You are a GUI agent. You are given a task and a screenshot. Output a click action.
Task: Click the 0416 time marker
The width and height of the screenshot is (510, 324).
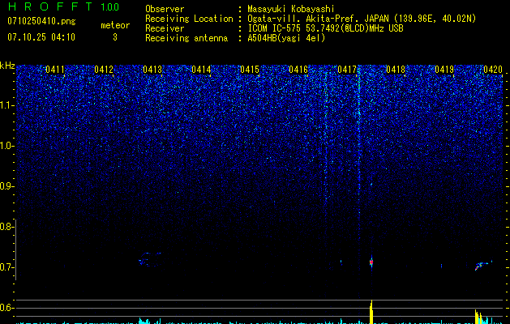298,70
